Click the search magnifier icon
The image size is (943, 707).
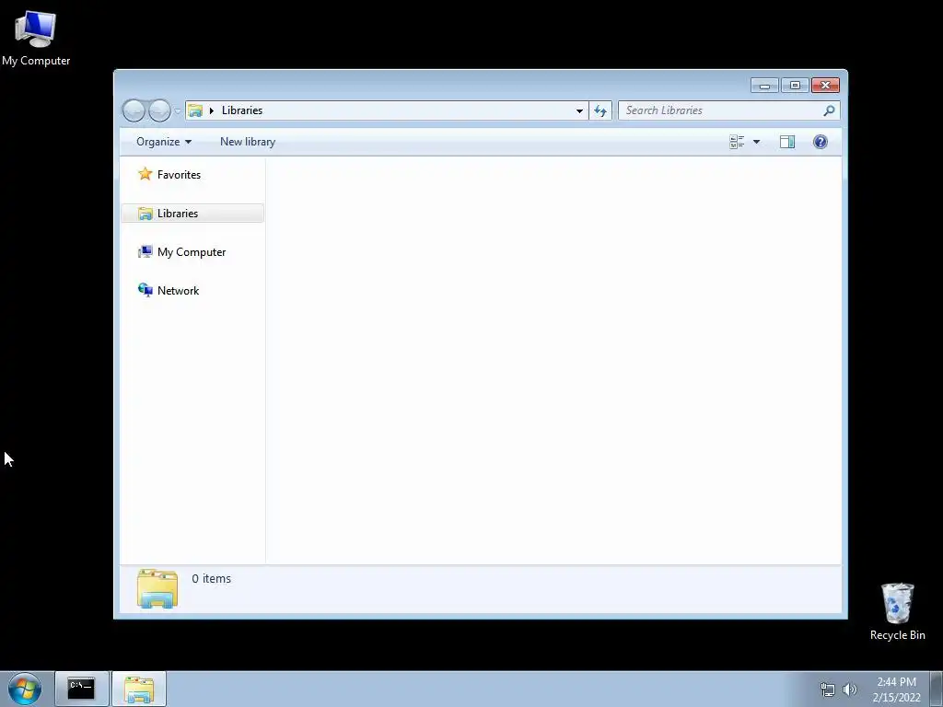(x=829, y=110)
